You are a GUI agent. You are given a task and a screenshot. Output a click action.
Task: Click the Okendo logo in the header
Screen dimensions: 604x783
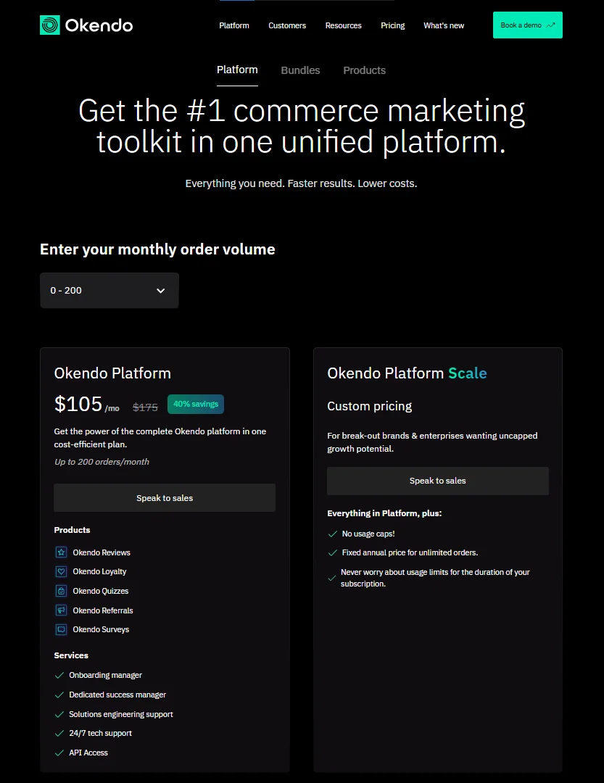[x=86, y=25]
